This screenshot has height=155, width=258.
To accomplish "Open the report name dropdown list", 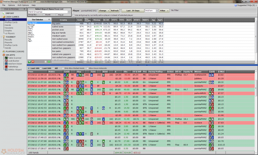I will (x=69, y=12).
